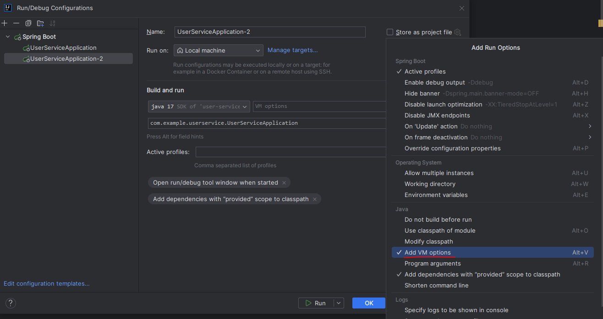Select Hide banner option
Screen dimensions: 603x319
pyautogui.click(x=493, y=94)
